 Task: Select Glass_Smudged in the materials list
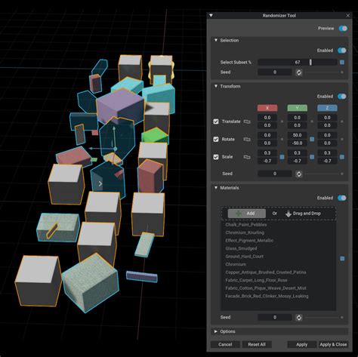point(241,248)
